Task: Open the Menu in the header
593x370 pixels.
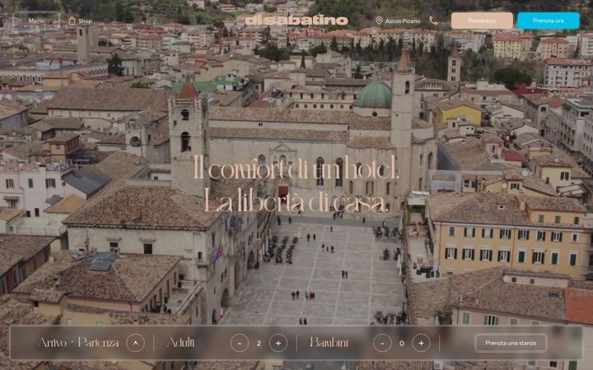Action: (x=36, y=21)
